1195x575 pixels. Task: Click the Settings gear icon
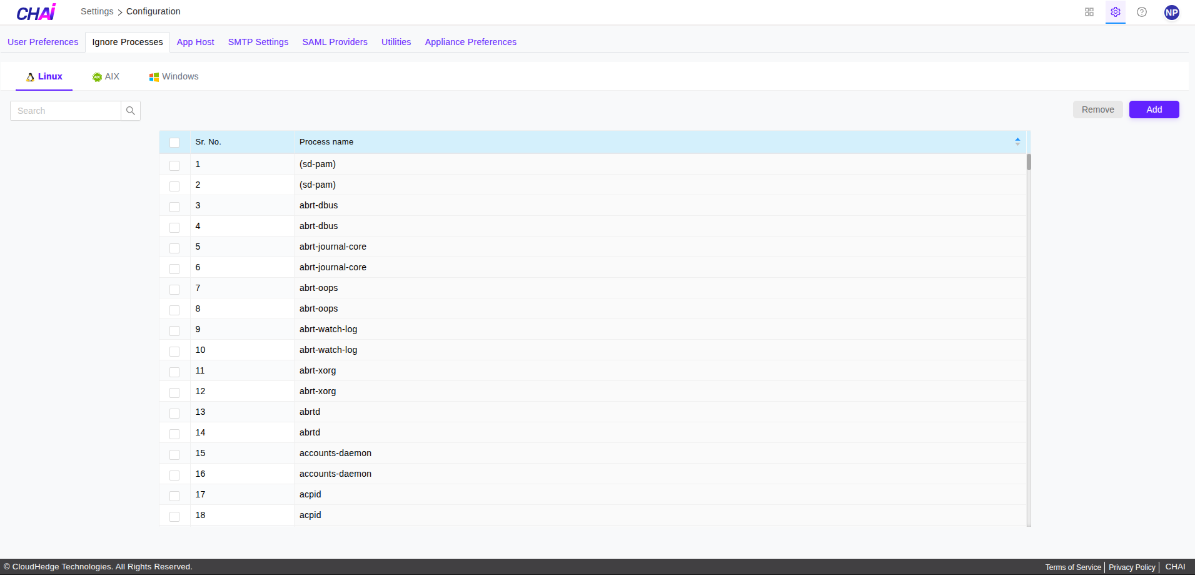(1116, 12)
